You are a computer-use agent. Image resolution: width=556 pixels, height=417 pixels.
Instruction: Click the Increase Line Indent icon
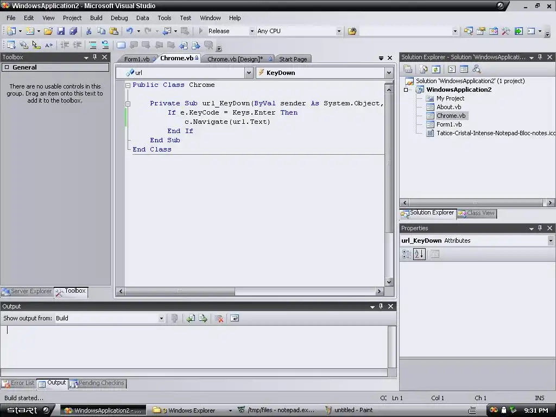(77, 45)
